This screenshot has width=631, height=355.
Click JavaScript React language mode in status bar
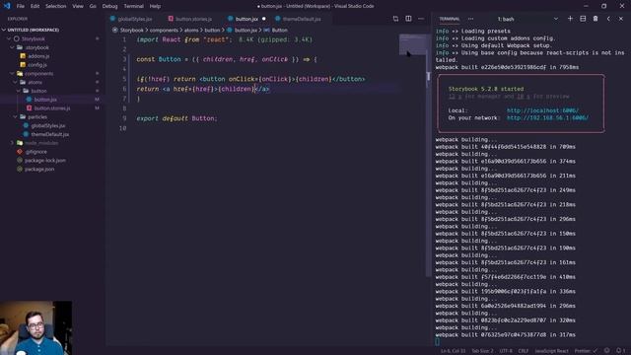pyautogui.click(x=551, y=351)
